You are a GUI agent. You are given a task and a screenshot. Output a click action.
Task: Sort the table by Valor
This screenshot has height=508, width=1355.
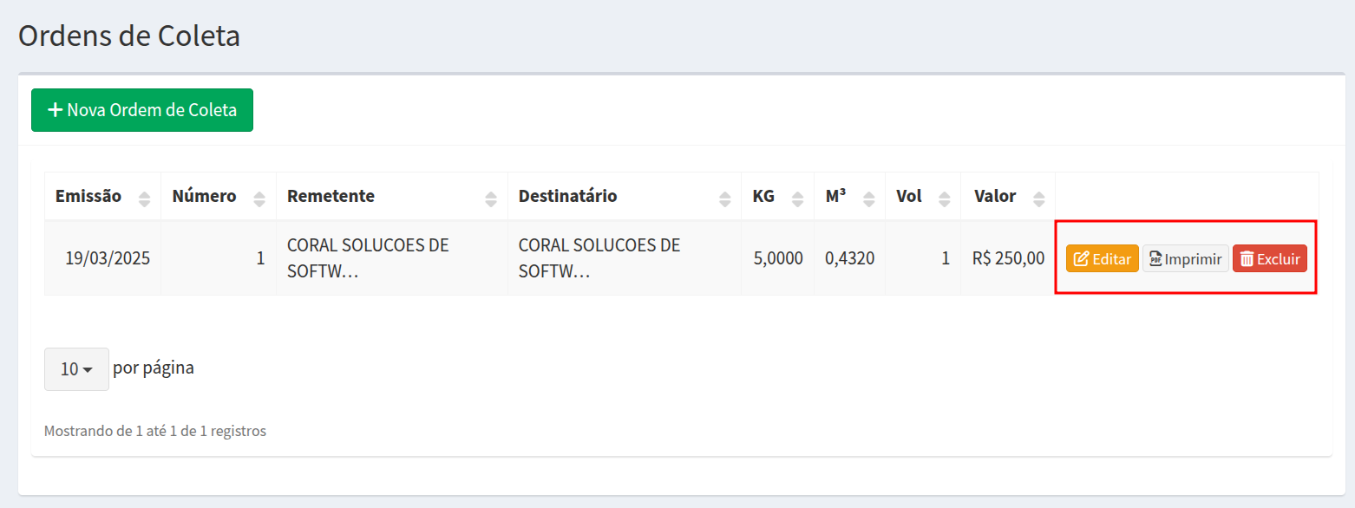(1038, 199)
